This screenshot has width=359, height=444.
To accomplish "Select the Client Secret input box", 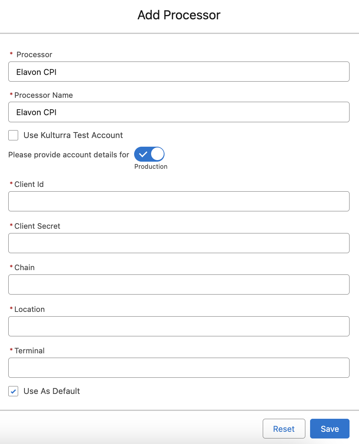I will click(x=179, y=243).
